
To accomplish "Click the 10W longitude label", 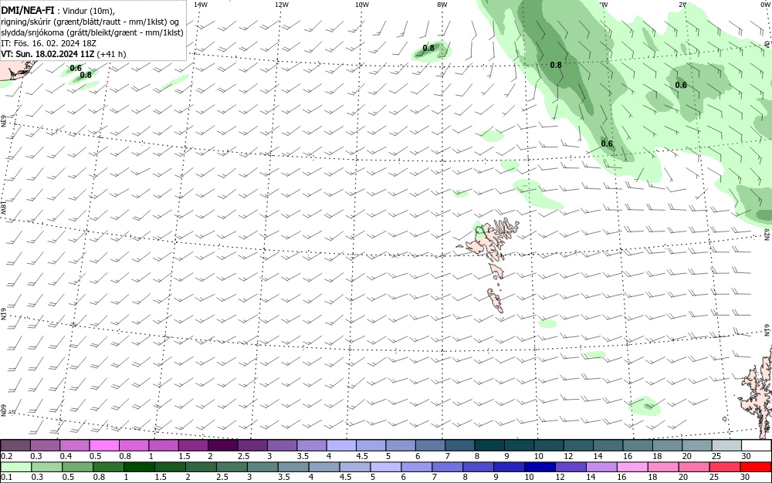I will click(x=362, y=5).
